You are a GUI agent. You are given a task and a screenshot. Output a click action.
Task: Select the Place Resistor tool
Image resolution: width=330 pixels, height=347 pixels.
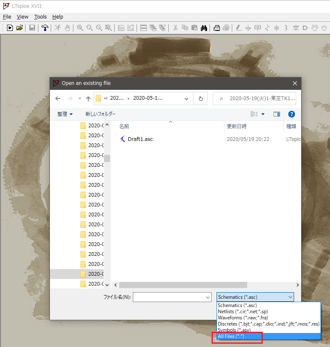[x=267, y=28]
